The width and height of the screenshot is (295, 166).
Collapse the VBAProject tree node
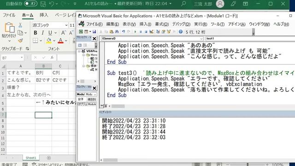(79, 51)
